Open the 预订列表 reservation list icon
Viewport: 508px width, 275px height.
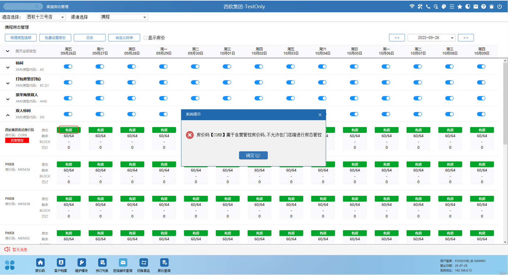pyautogui.click(x=102, y=263)
